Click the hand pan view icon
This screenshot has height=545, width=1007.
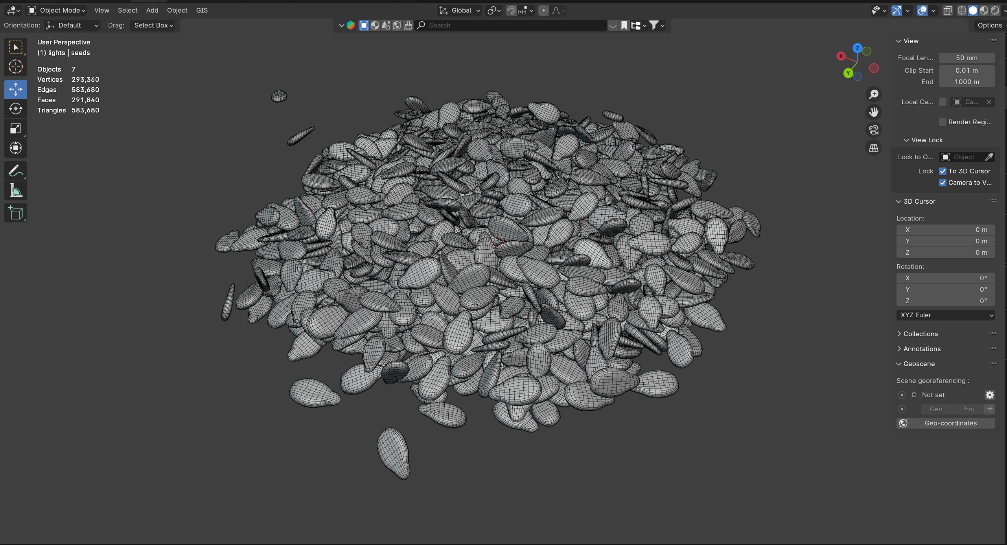pos(874,112)
